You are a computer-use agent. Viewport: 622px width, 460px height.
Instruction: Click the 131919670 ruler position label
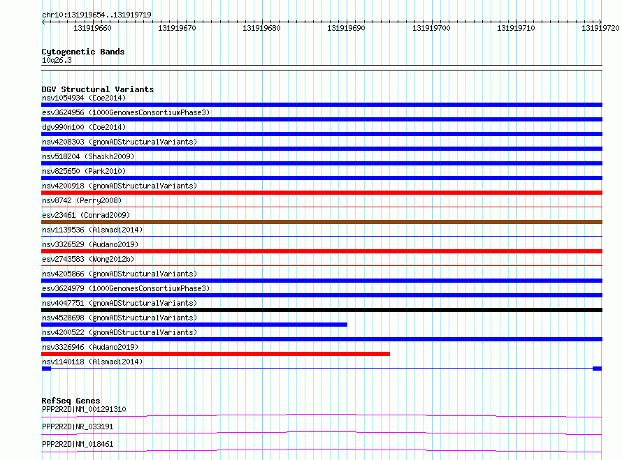coord(177,28)
